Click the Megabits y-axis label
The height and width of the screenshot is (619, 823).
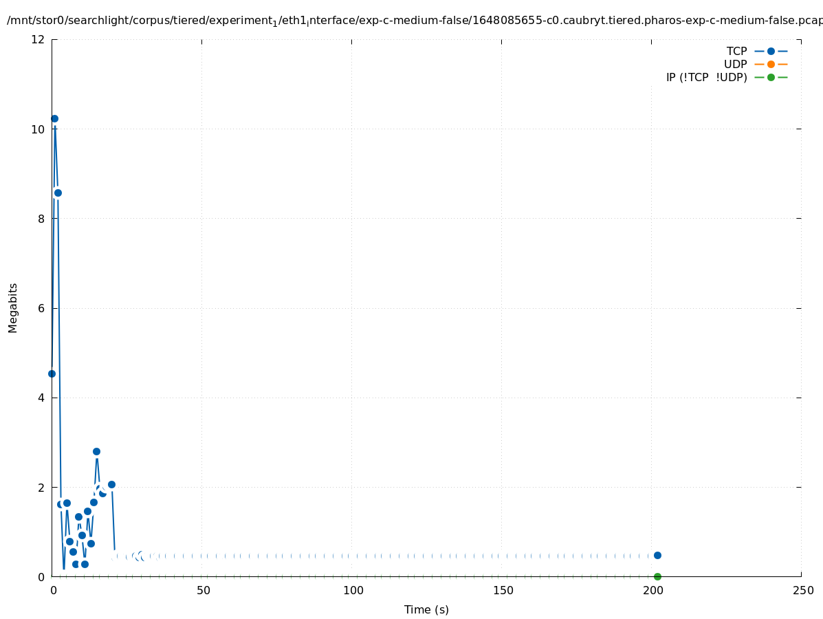[13, 308]
